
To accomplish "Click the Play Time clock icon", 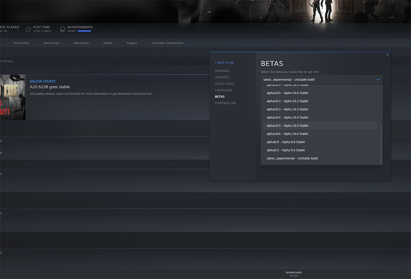I will [x=28, y=29].
